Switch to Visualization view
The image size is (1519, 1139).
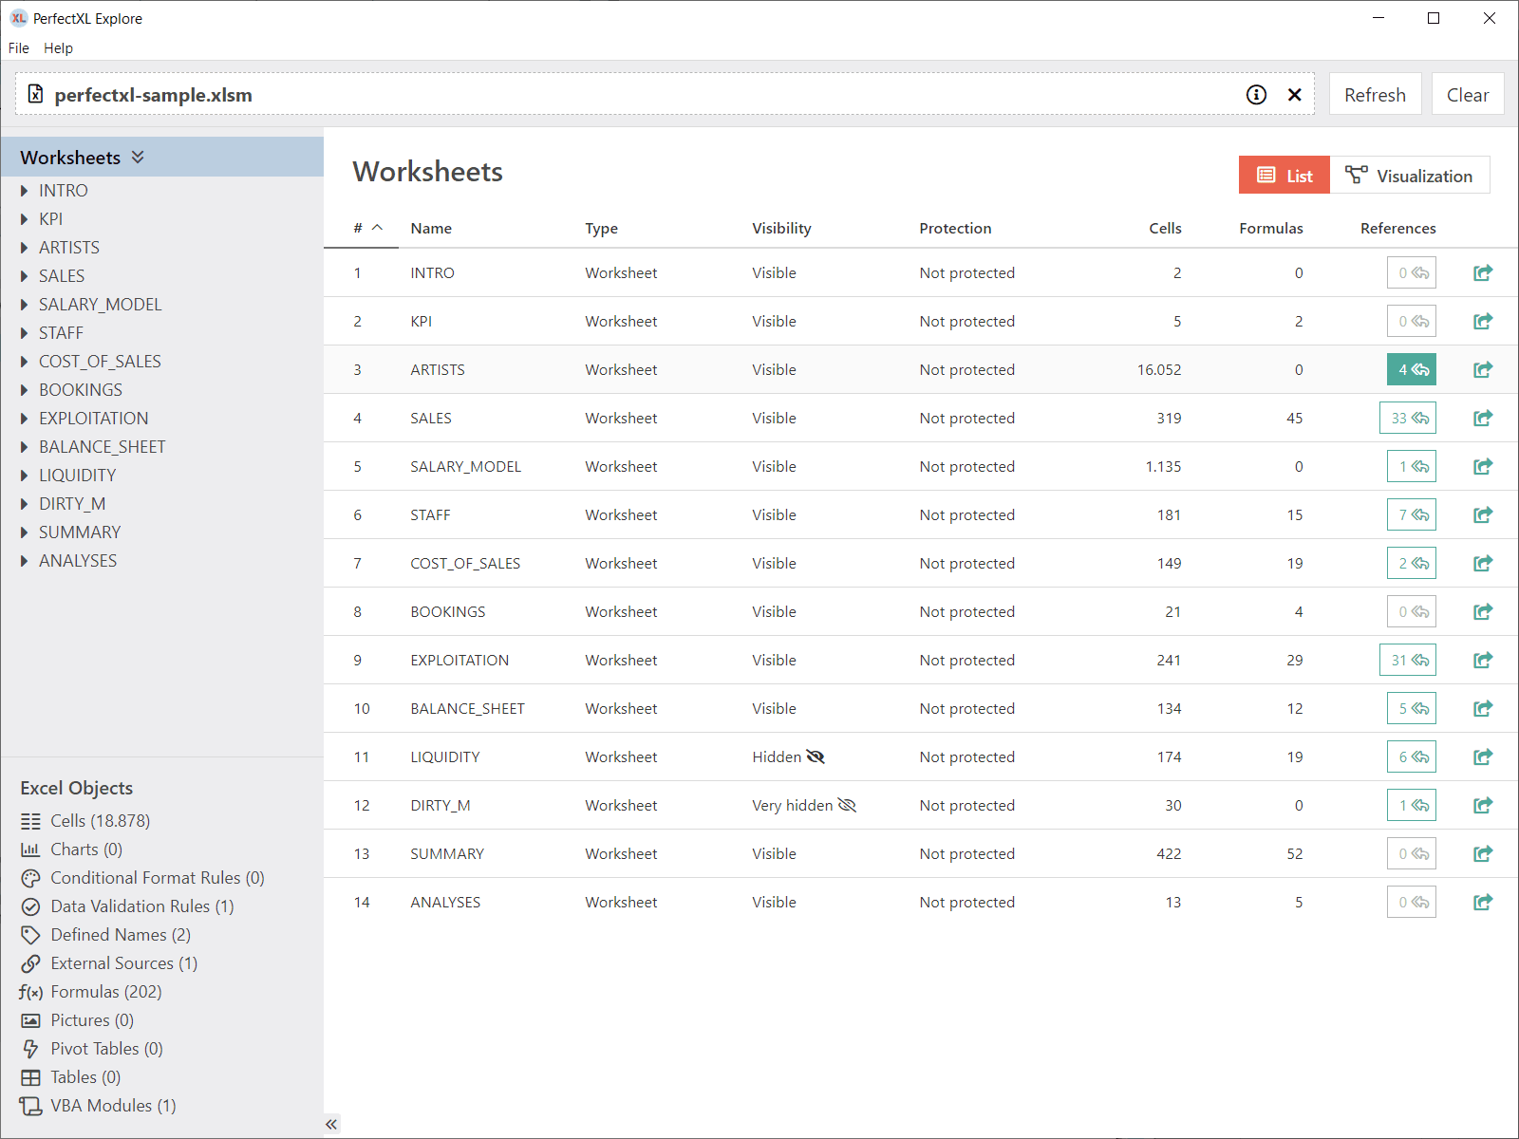[x=1410, y=176]
